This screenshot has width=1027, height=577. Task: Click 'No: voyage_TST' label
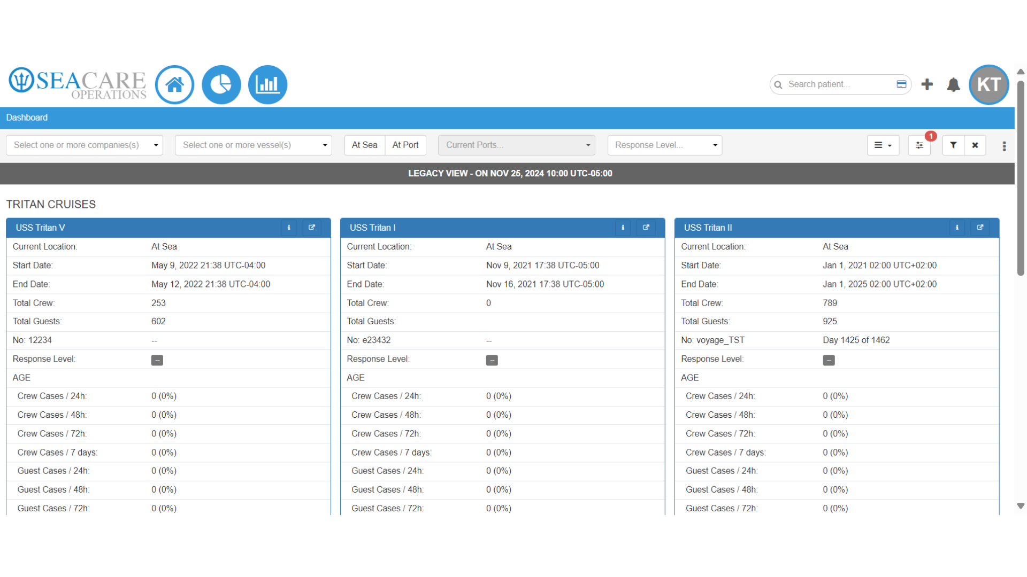[x=713, y=340]
